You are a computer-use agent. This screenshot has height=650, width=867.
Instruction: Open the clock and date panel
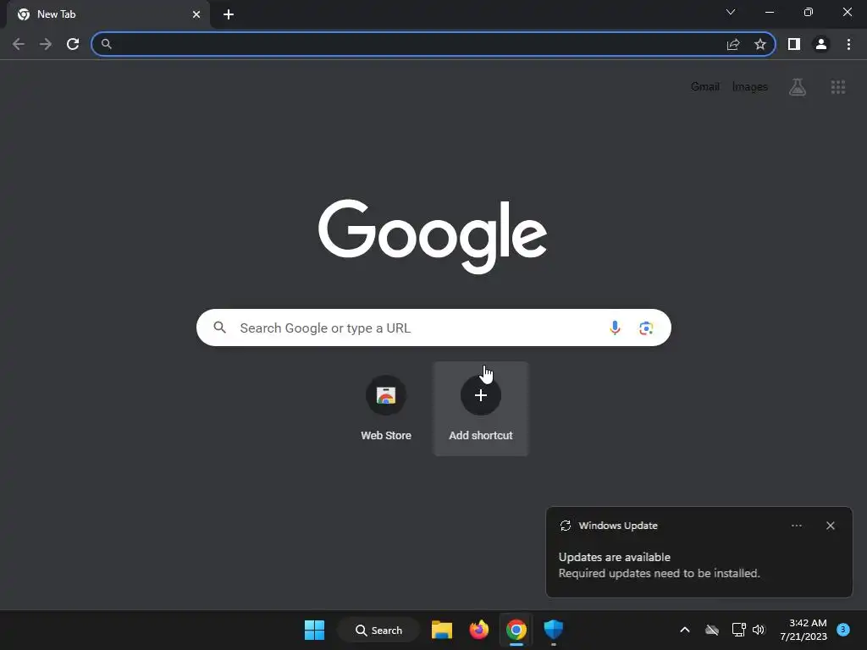coord(803,630)
